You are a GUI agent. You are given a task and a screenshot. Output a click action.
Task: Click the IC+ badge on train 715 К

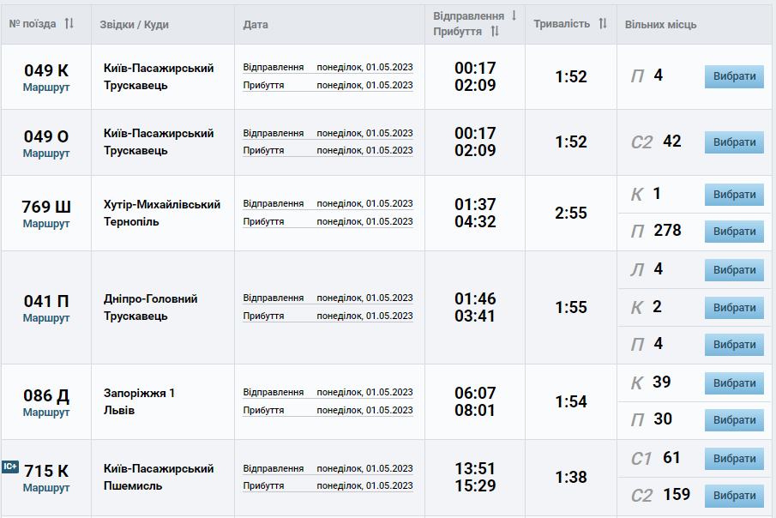coord(10,467)
